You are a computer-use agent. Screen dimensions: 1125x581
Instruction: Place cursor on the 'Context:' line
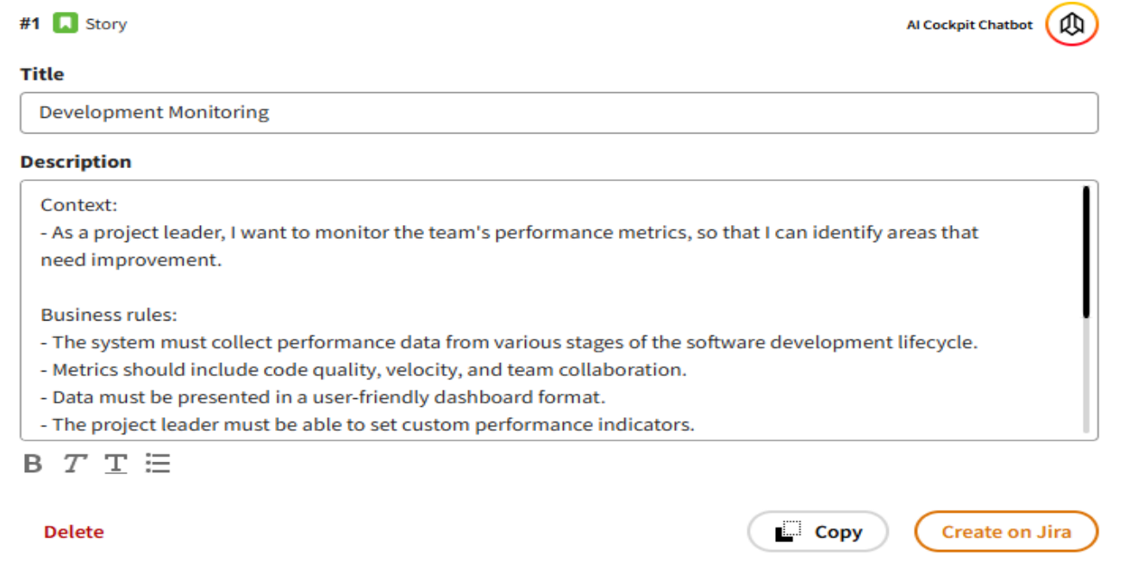point(78,205)
